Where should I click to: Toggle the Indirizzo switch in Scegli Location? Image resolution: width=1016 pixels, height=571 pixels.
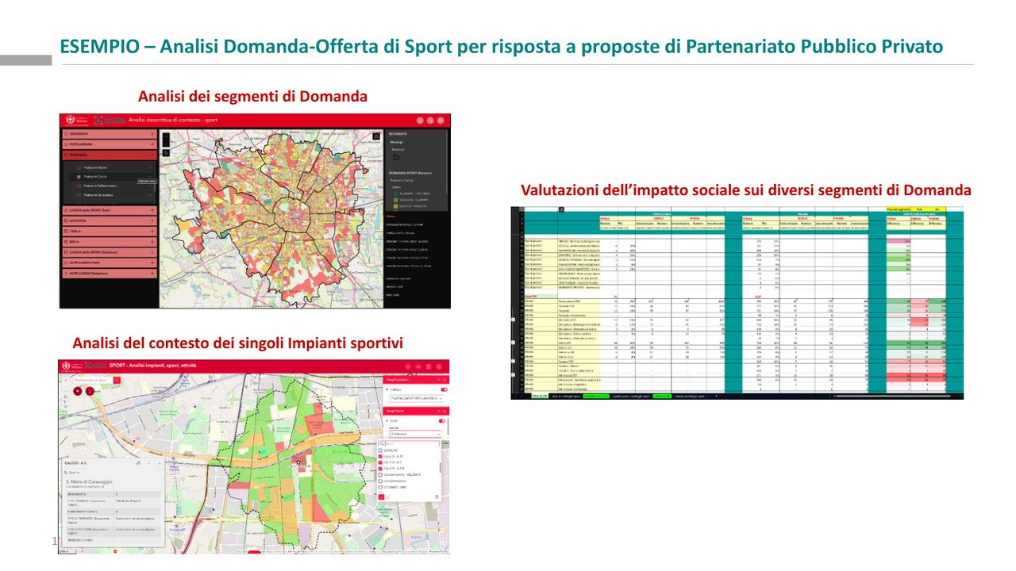coord(444,389)
